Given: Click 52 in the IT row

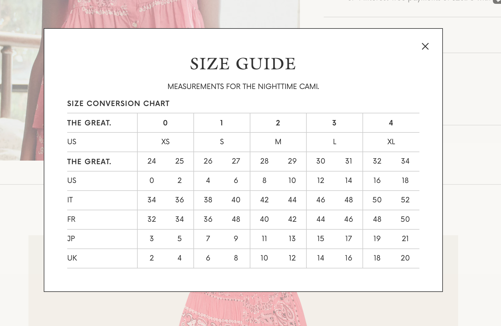Looking at the screenshot, I should (x=405, y=200).
